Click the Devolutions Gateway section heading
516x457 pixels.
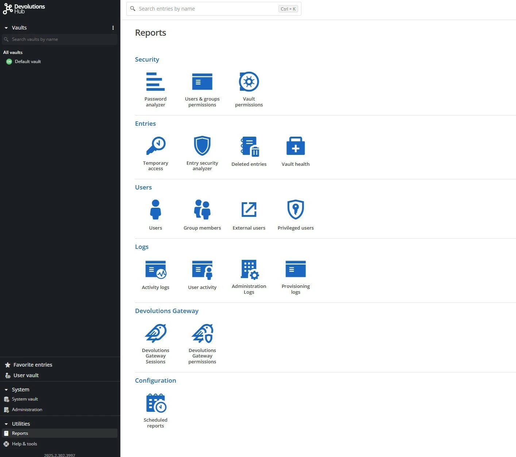167,311
